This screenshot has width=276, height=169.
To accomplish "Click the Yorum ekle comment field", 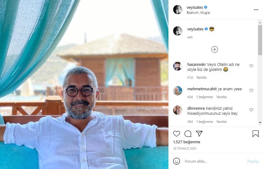I will [x=215, y=161].
